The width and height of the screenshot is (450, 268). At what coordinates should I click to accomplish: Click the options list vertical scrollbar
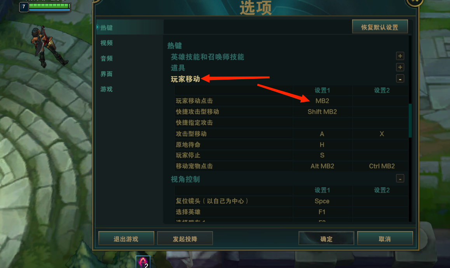coord(410,120)
